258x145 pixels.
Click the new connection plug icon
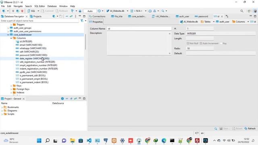coord(4,11)
